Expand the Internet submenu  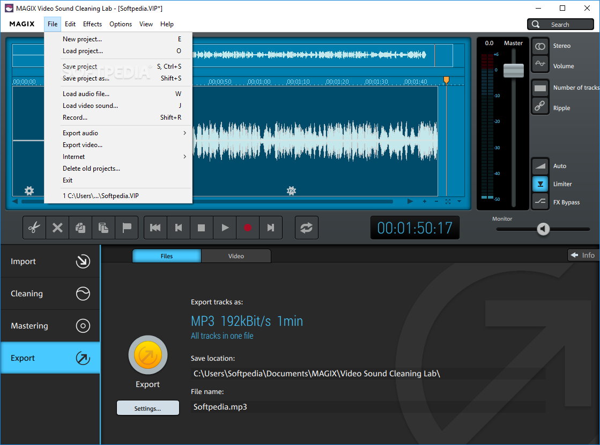pyautogui.click(x=118, y=157)
